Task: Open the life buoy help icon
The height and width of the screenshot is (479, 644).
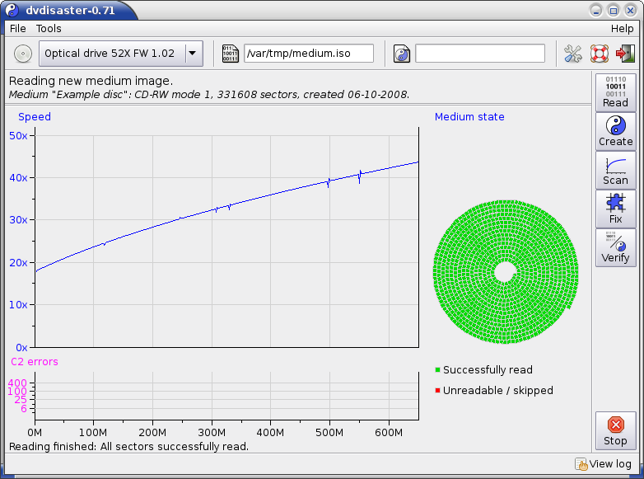Action: [x=600, y=54]
